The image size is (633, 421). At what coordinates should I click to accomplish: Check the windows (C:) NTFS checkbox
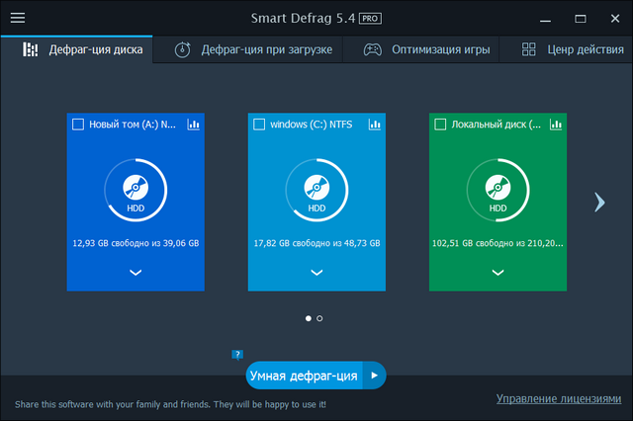pyautogui.click(x=259, y=125)
